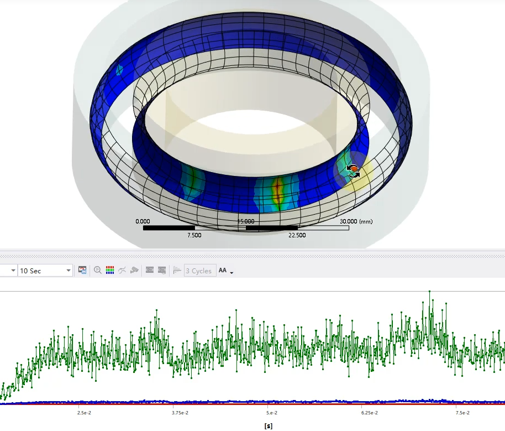
Task: Click the 30.000 (mm) scale bar label
Action: (356, 221)
